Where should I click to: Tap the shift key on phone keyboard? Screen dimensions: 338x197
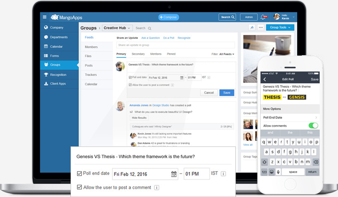pos(264,162)
